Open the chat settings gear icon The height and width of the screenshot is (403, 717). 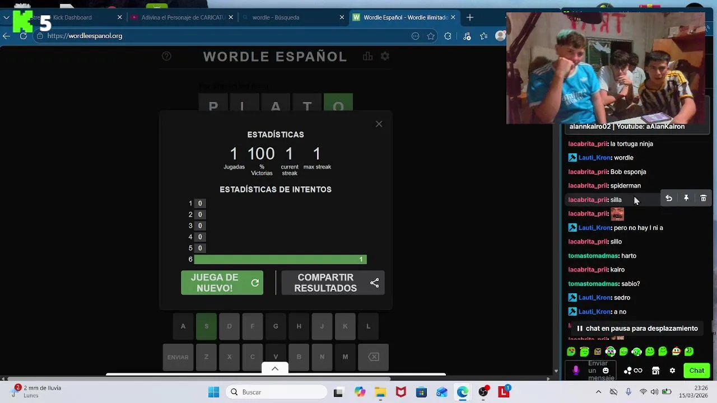tap(672, 371)
